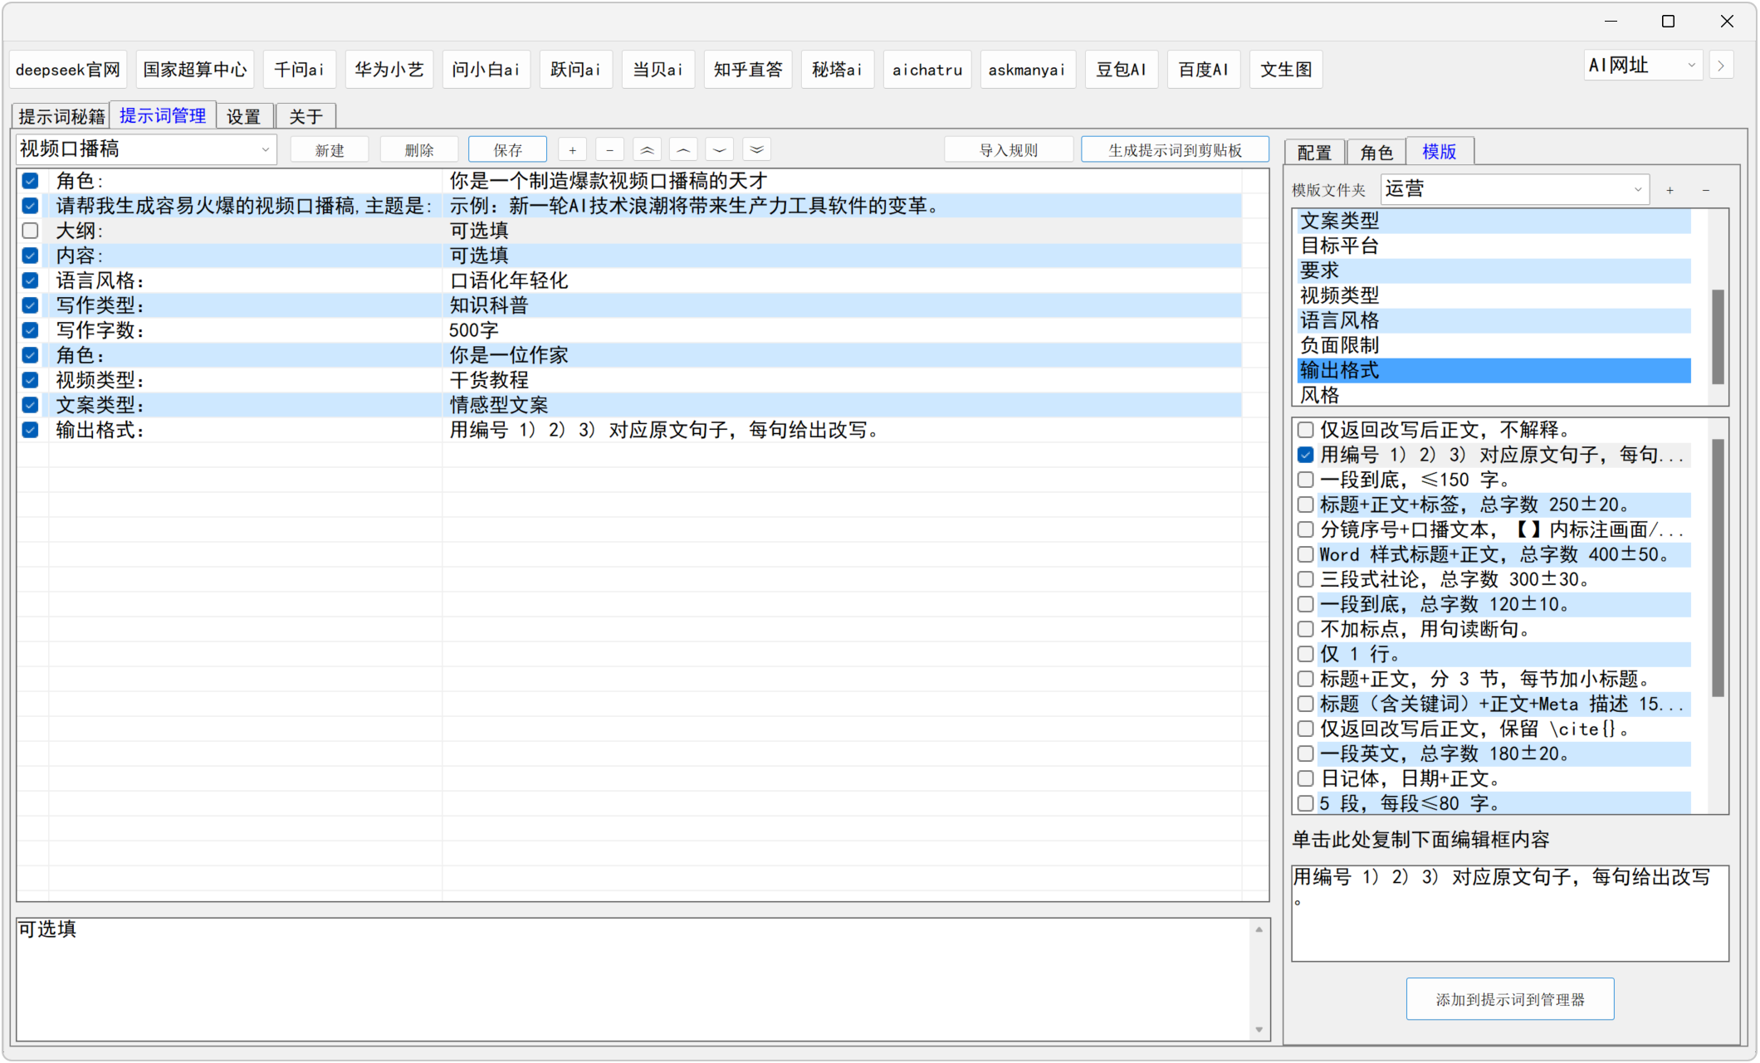Check the 一段到底,≤150 字 option
This screenshot has width=1760, height=1063.
tap(1306, 480)
